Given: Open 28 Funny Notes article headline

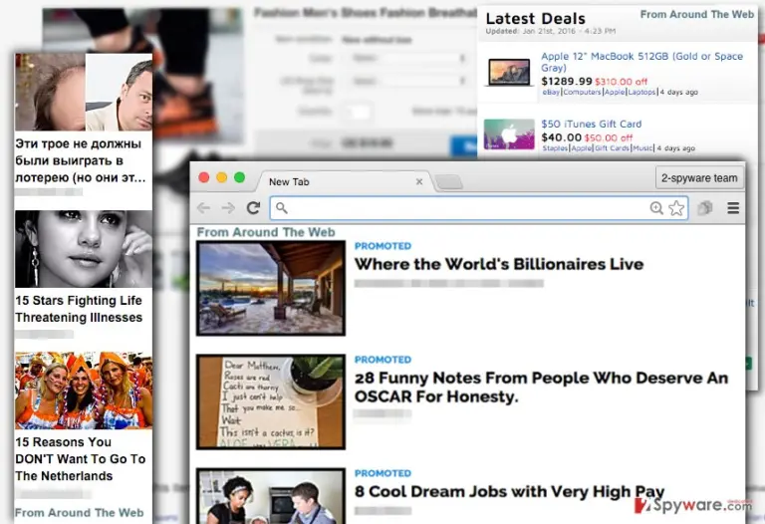Looking at the screenshot, I should [541, 387].
